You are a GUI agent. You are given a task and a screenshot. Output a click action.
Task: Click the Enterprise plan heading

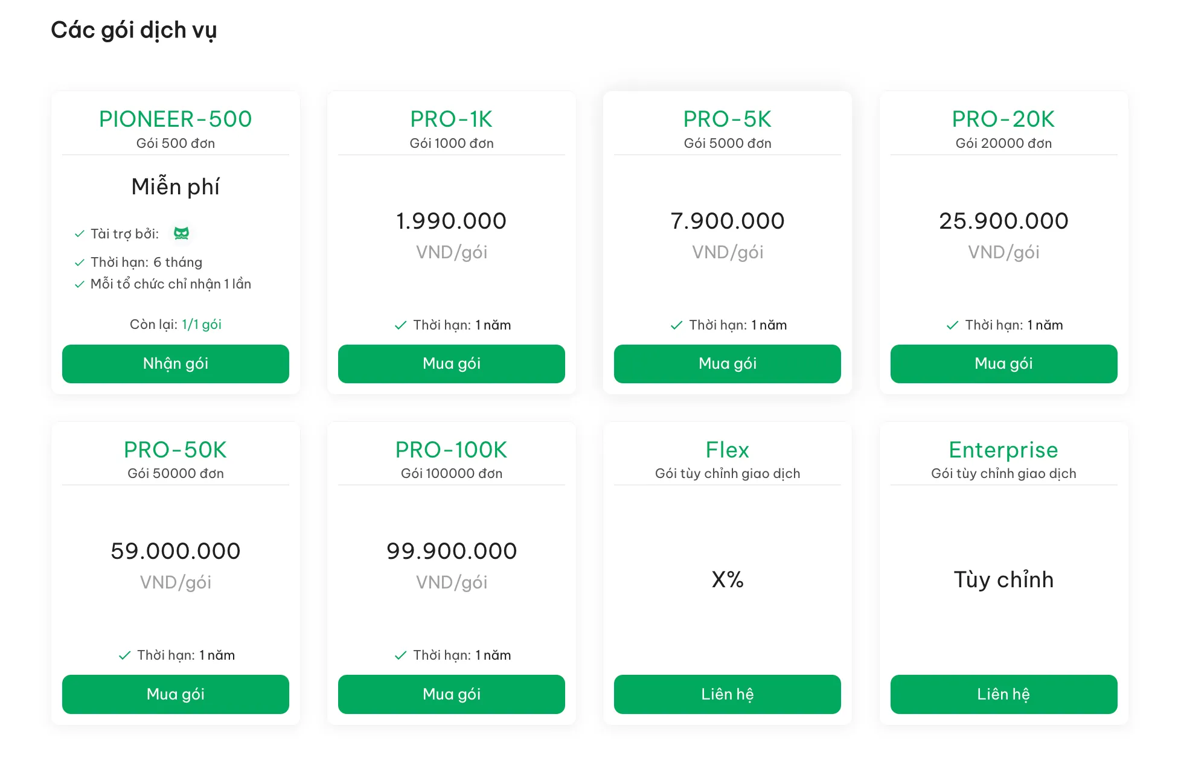(x=1003, y=450)
